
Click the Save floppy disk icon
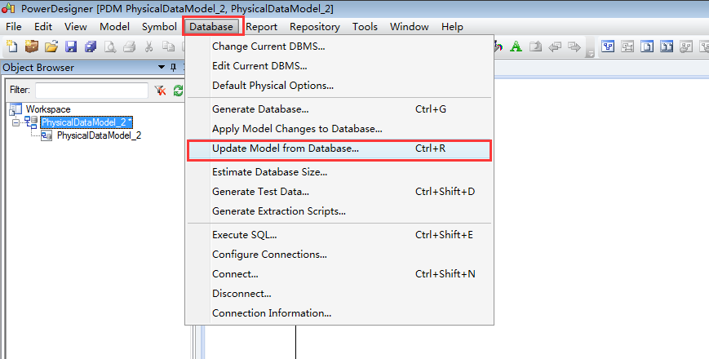pos(71,47)
